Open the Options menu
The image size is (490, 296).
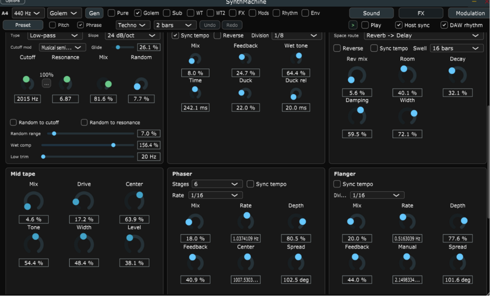click(13, 1)
